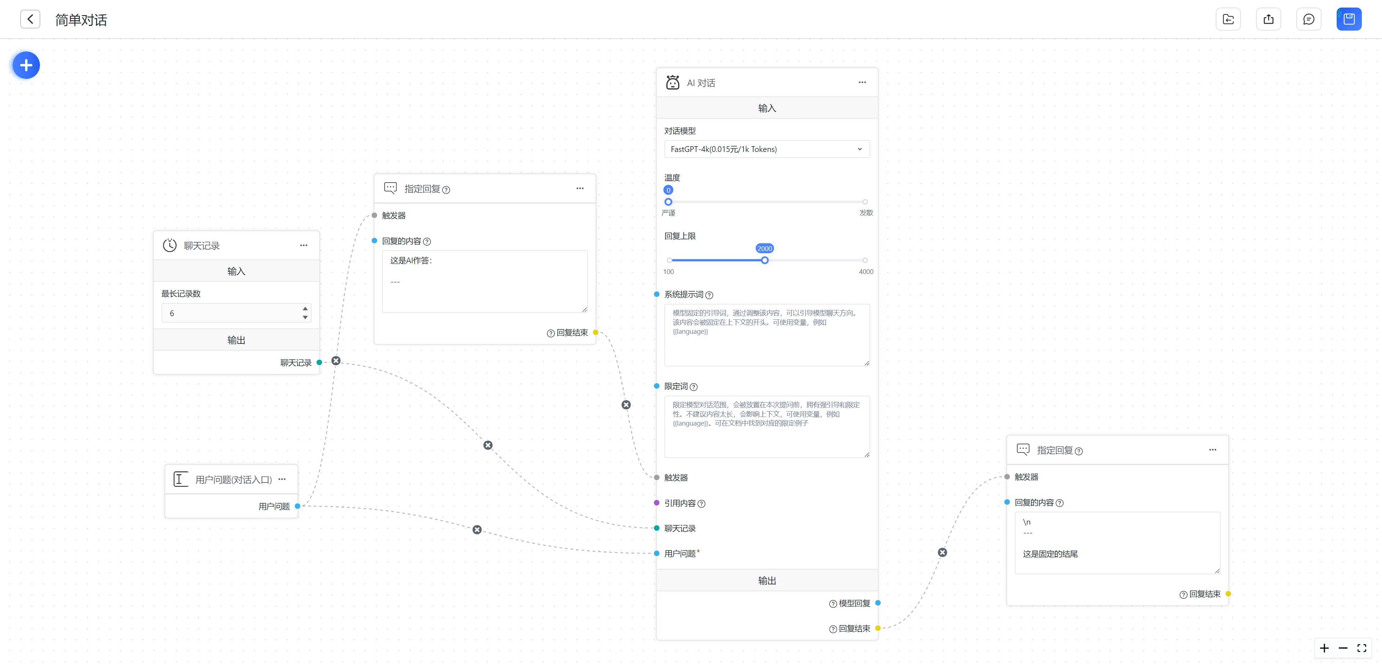Screen dimensions: 1382x669
Task: Click the back arrow next to 简单对话
Action: (30, 19)
